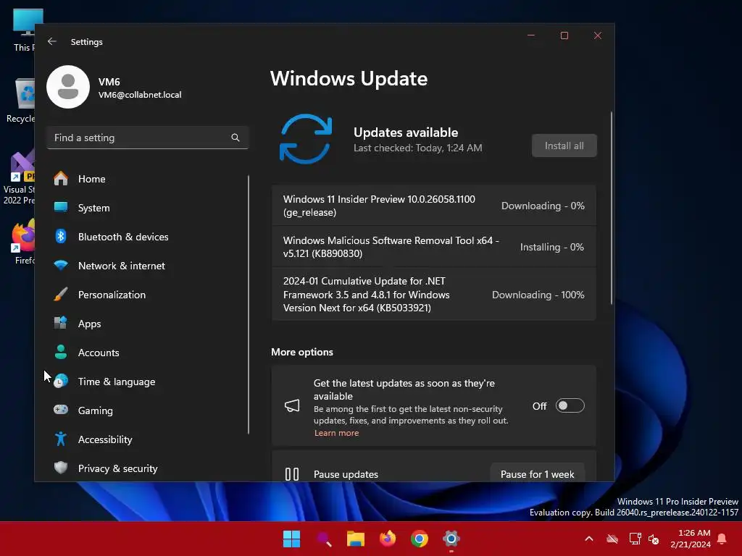Viewport: 742px width, 556px height.
Task: Select the Accessibility figure icon
Action: [x=61, y=439]
